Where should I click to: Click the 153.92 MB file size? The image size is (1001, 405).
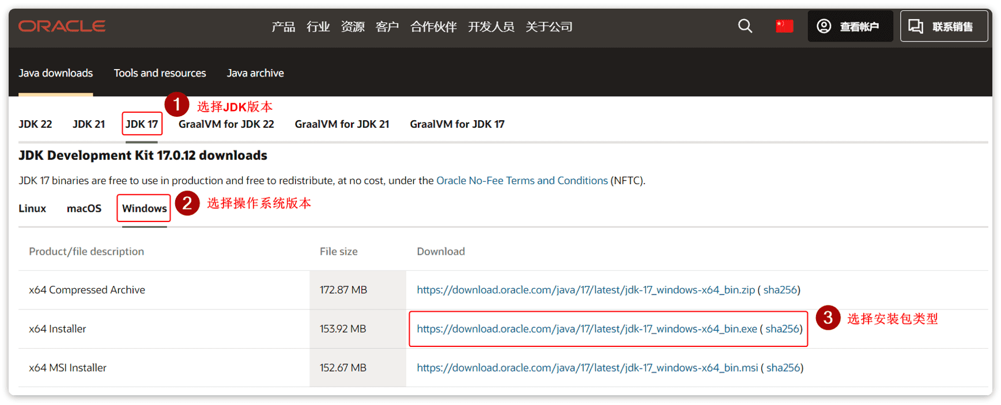tap(343, 329)
